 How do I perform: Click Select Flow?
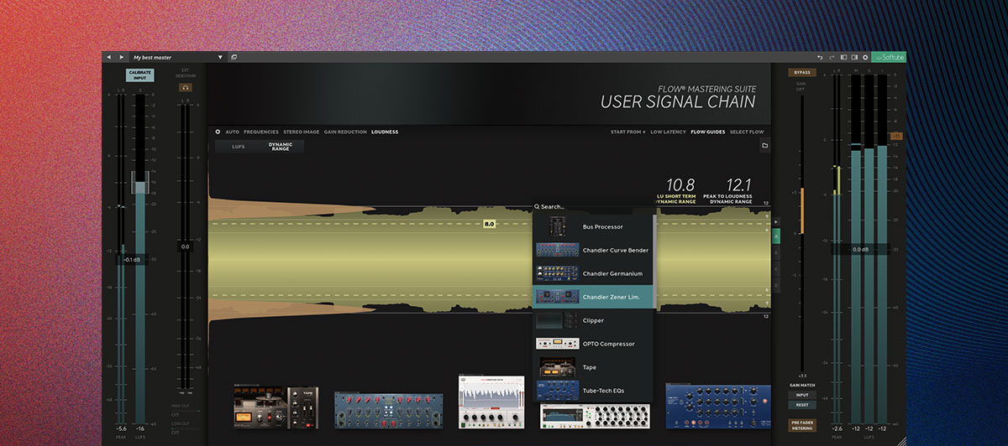(747, 132)
